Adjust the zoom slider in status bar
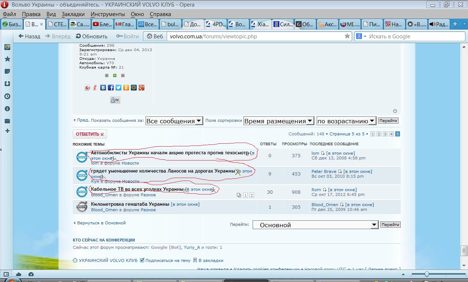Image resolution: width=468 pixels, height=282 pixels. (x=427, y=274)
